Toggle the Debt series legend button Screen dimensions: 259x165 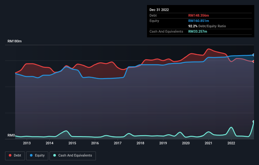[x=15, y=156]
